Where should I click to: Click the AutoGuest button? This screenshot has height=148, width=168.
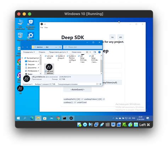78,90
